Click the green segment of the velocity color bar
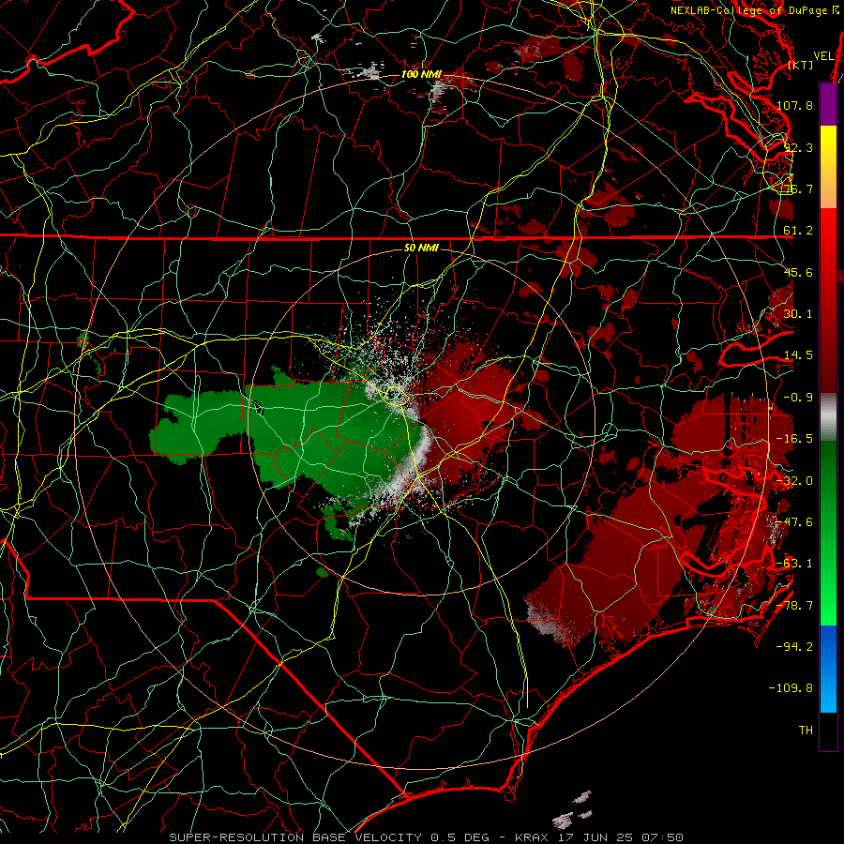844x844 pixels. (828, 533)
